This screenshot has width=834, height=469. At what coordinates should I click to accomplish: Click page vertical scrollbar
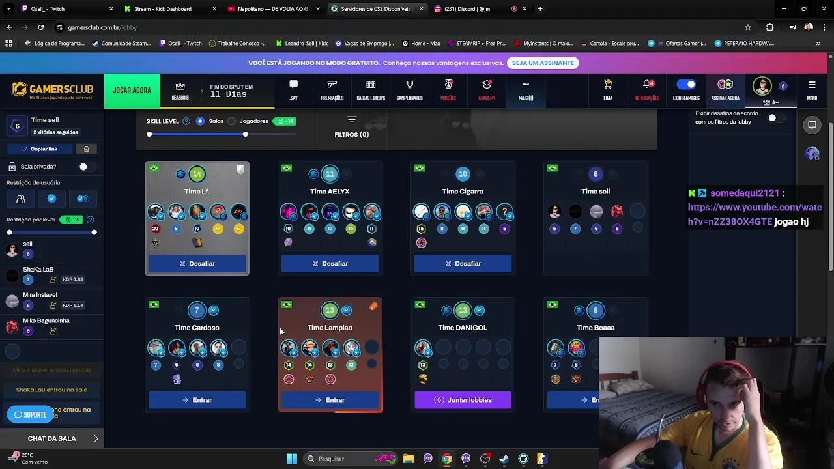coord(831,195)
